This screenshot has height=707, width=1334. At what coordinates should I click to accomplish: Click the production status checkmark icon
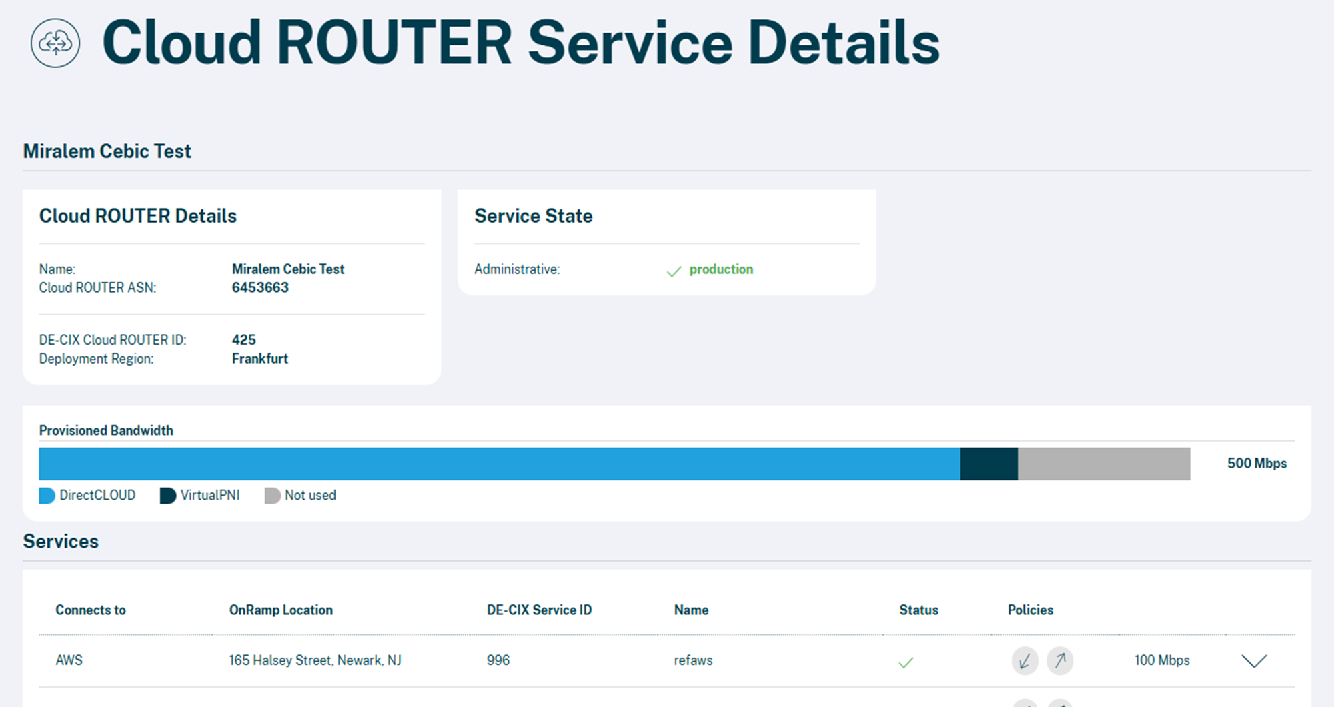[x=674, y=271]
